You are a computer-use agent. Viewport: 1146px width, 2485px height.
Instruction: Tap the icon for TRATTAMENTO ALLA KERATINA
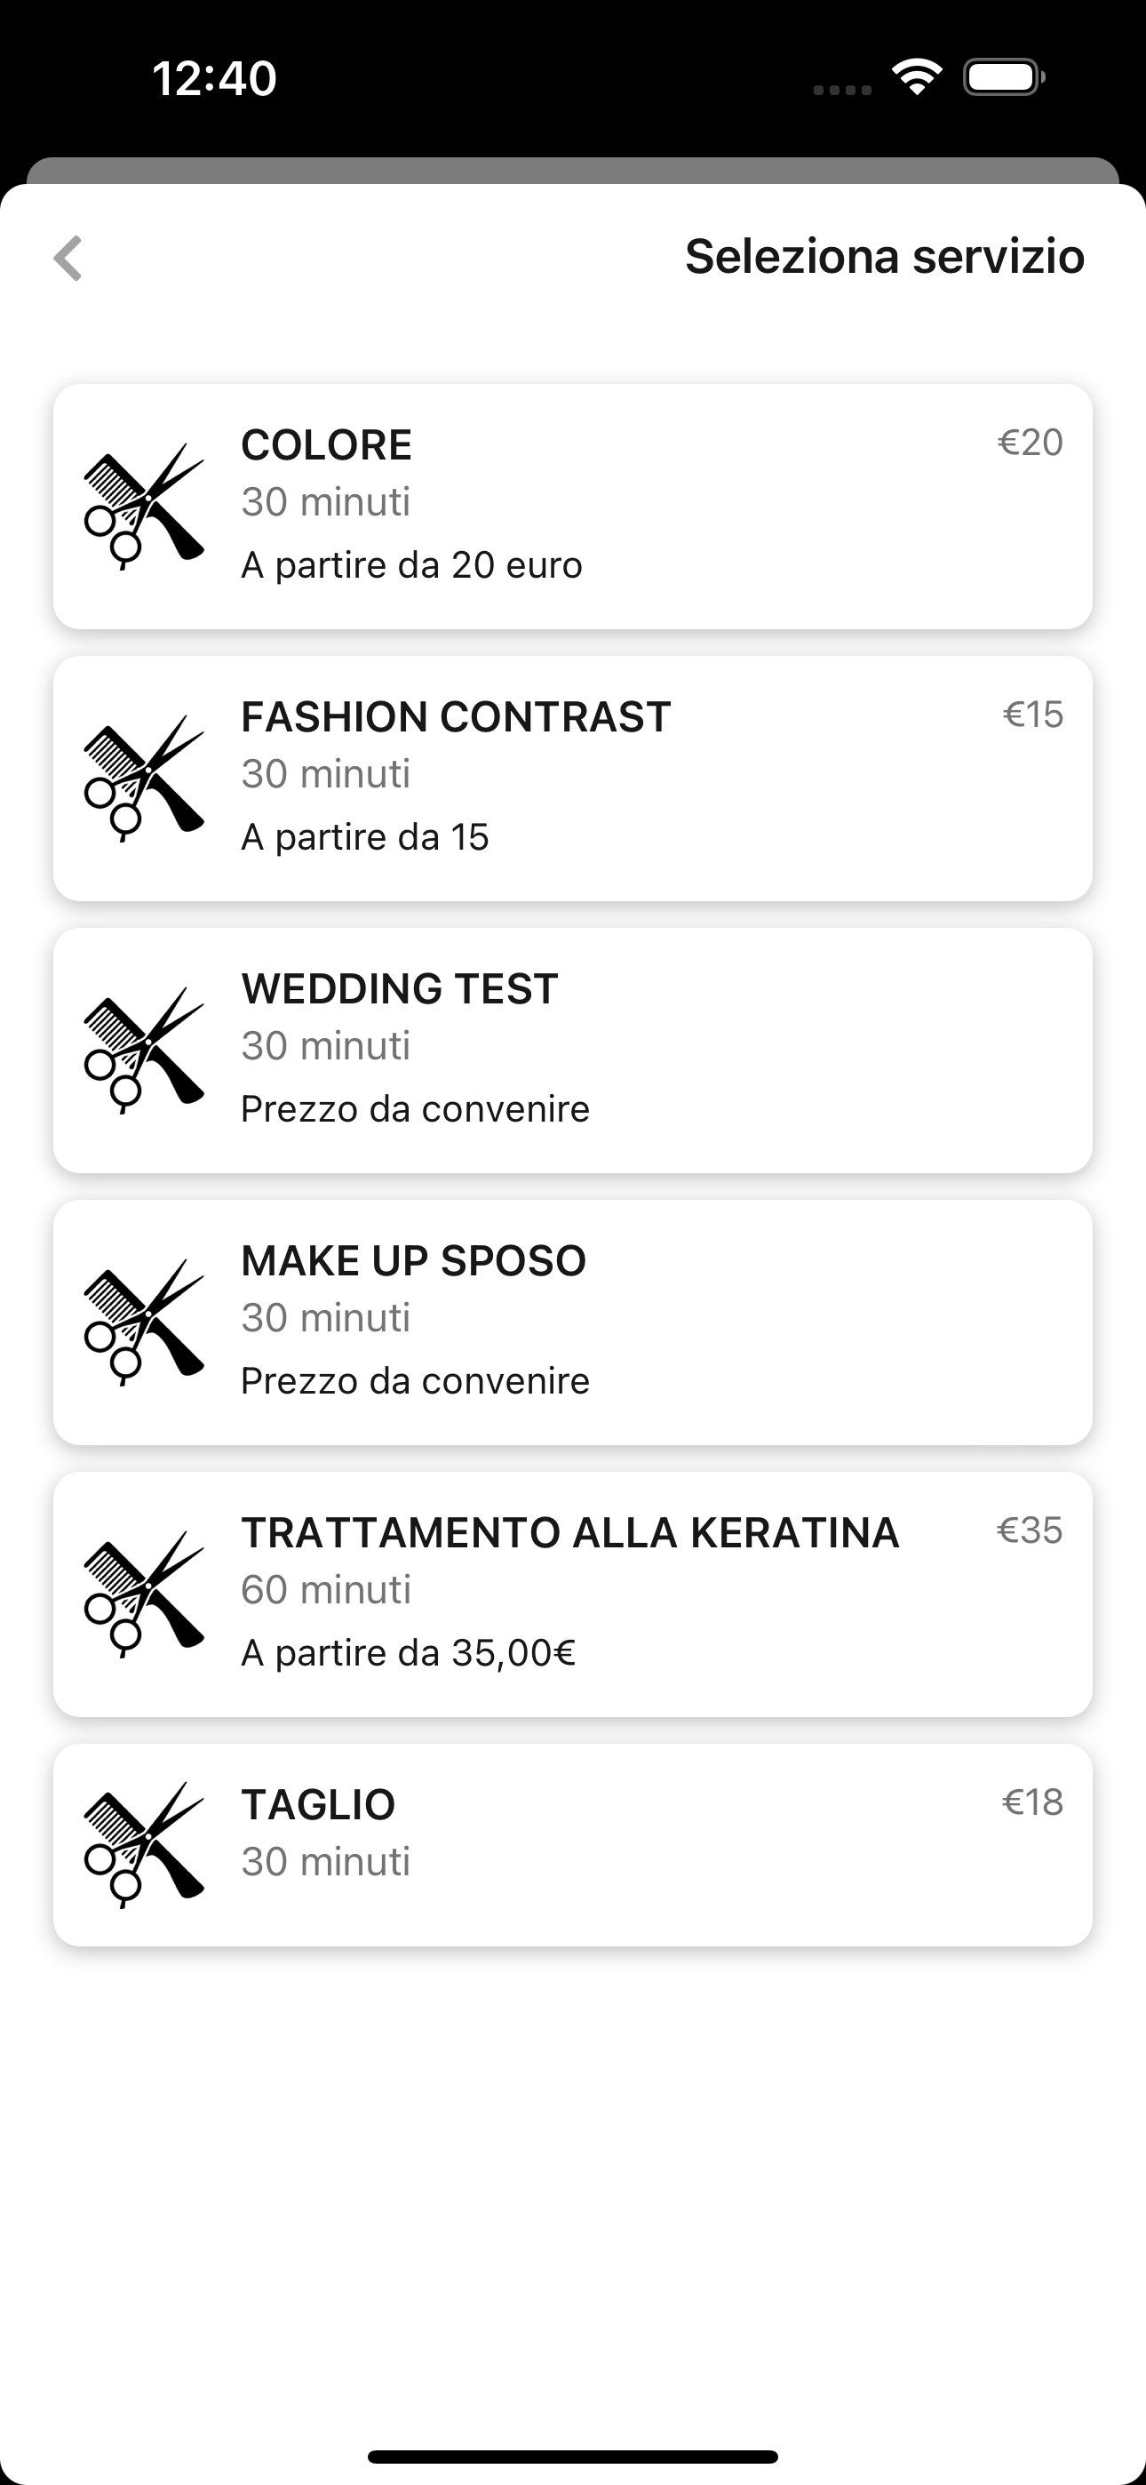click(144, 1594)
